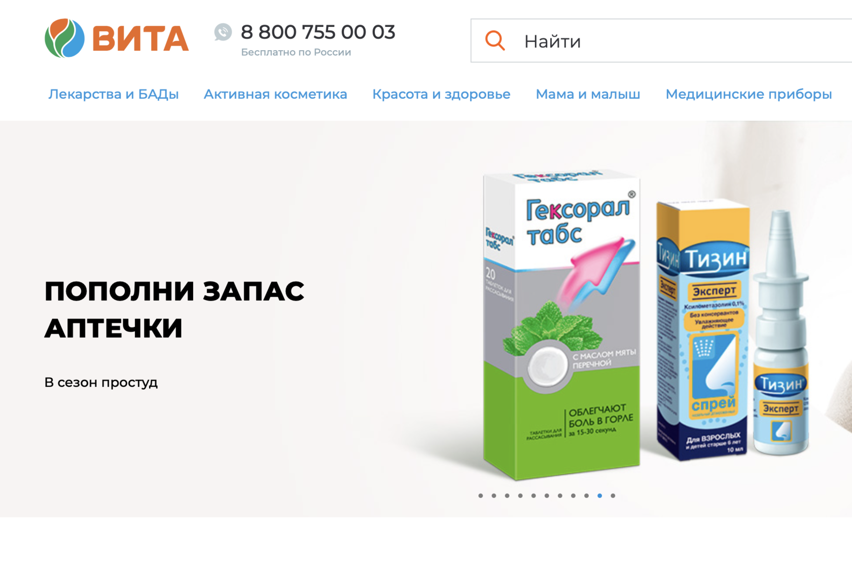Open Медицинские приборы category
852x564 pixels.
point(749,94)
